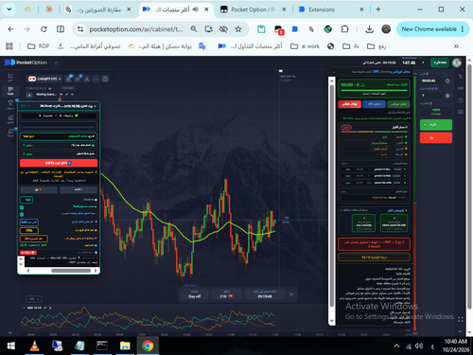Open the currency icon beside trade amount

click(447, 96)
